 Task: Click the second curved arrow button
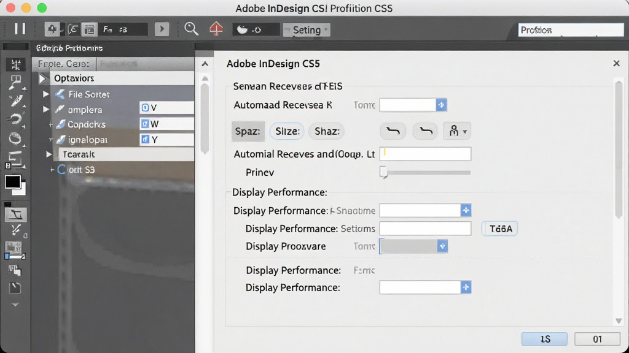[425, 131]
